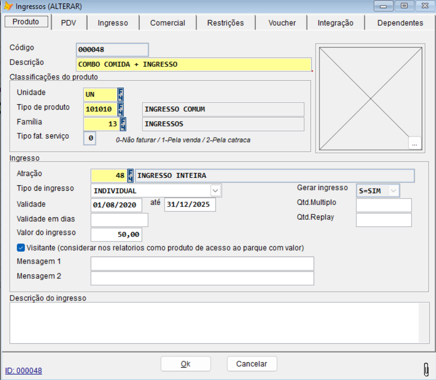Image resolution: width=436 pixels, height=380 pixels.
Task: Open the Gerar ingresso dropdown
Action: pyautogui.click(x=393, y=190)
